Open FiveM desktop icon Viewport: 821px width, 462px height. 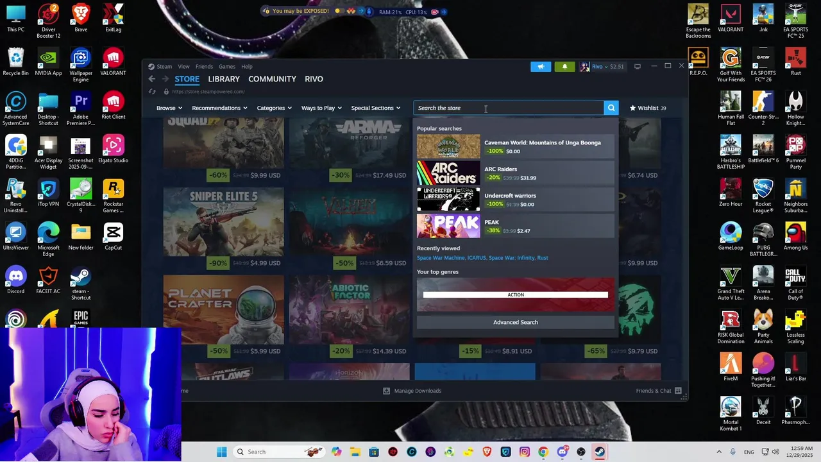731,368
